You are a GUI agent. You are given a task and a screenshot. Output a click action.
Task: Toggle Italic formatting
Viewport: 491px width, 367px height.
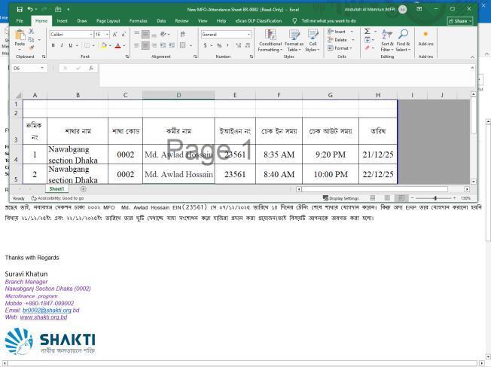[62, 45]
